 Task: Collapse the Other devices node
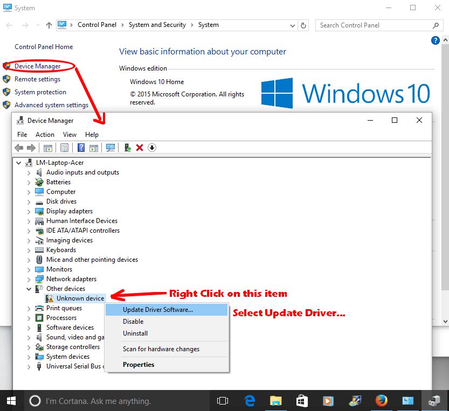[x=29, y=289]
